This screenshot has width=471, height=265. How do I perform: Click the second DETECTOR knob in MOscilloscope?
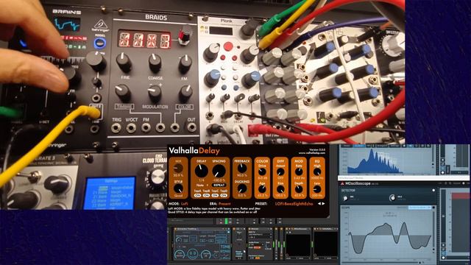pyautogui.click(x=392, y=198)
